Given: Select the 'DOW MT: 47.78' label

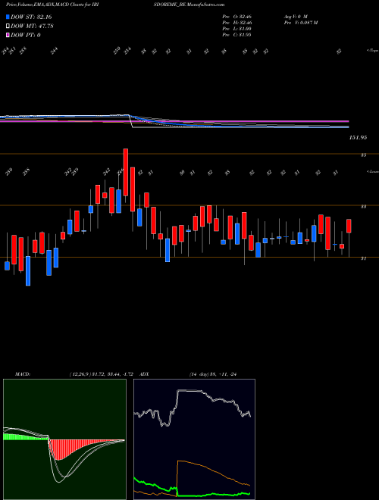Looking at the screenshot, I should point(32,26).
